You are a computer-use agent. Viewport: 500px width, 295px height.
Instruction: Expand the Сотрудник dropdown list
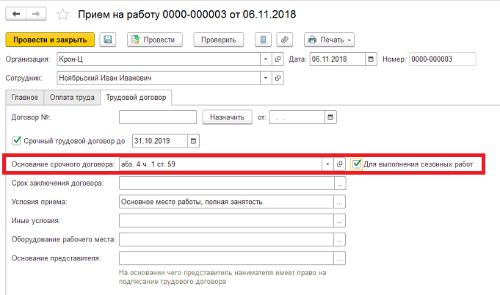[x=266, y=78]
